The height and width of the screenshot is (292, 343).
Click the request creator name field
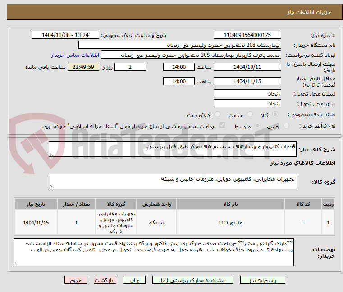coord(191,55)
